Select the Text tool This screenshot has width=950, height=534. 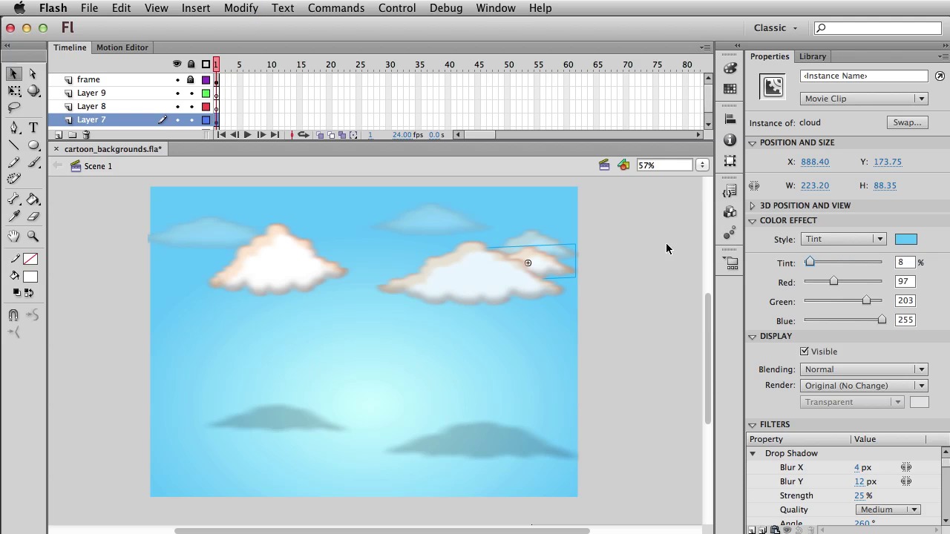(x=33, y=128)
